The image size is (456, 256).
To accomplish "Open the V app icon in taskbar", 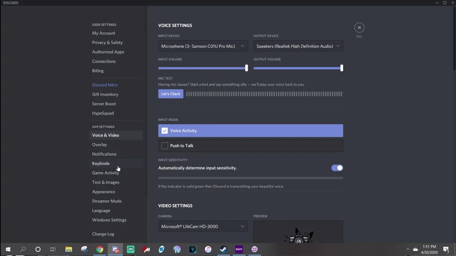I will click(193, 249).
